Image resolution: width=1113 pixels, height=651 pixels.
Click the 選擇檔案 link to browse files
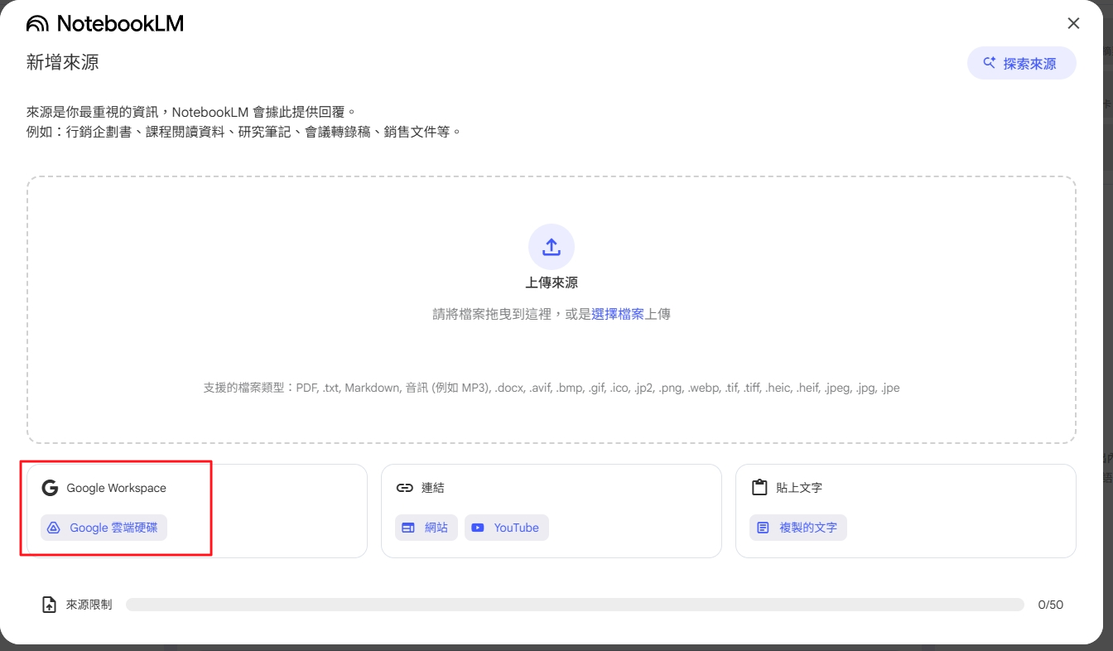(618, 315)
